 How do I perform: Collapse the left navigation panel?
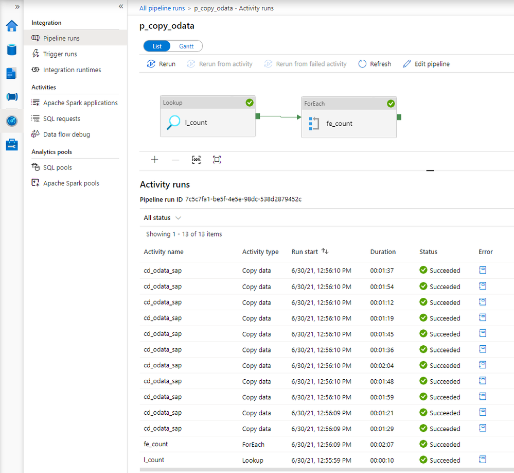tap(121, 7)
